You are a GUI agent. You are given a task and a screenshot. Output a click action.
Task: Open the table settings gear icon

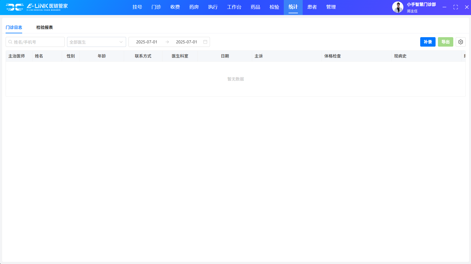[x=460, y=42]
